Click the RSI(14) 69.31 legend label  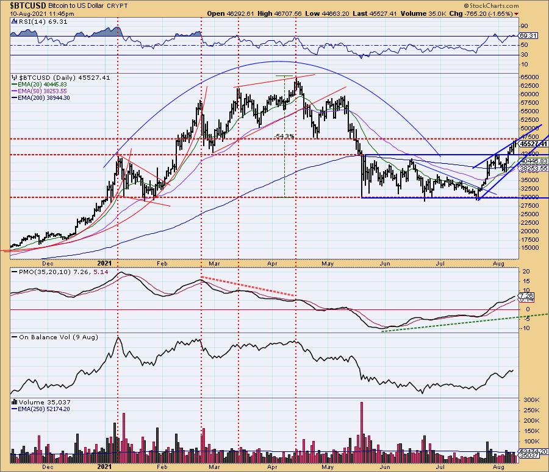[40, 22]
